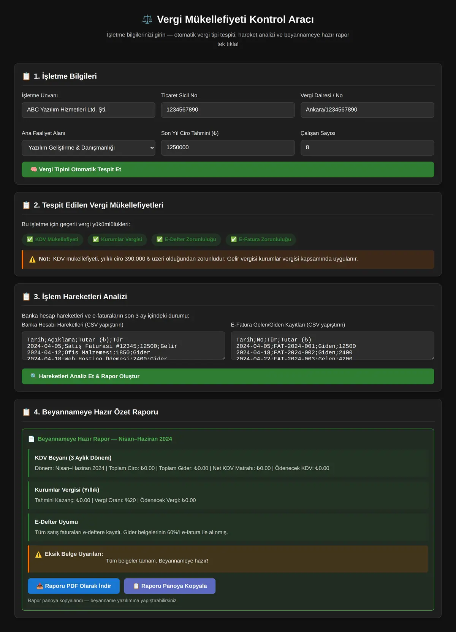This screenshot has width=456, height=632.
Task: Click the Son Yıl Ciro Tahmini input
Action: pos(228,148)
